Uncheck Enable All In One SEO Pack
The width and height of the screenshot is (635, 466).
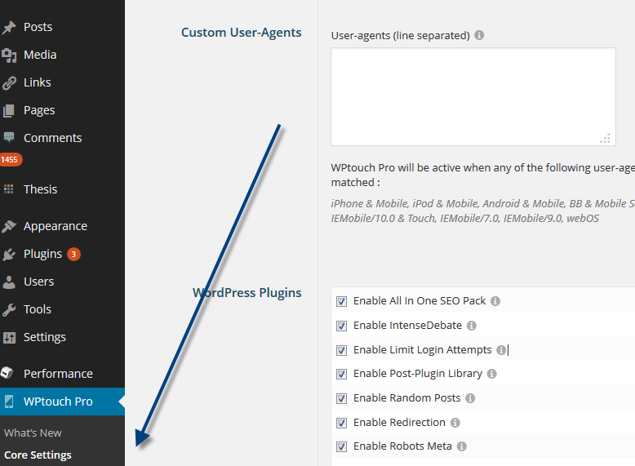(x=341, y=301)
